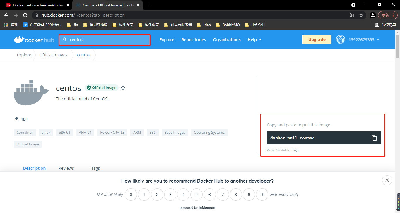Click the ARM 64 tag chip
This screenshot has width=400, height=213.
click(x=85, y=133)
